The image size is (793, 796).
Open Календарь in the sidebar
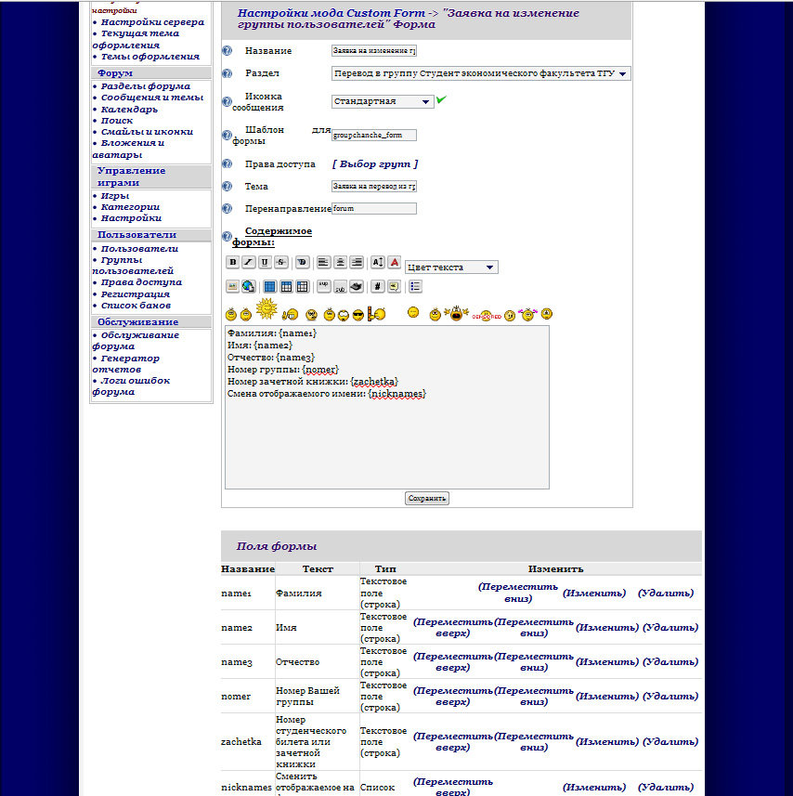tap(129, 110)
